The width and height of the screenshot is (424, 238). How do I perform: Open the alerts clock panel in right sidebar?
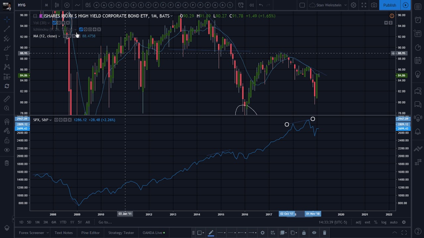(418, 20)
